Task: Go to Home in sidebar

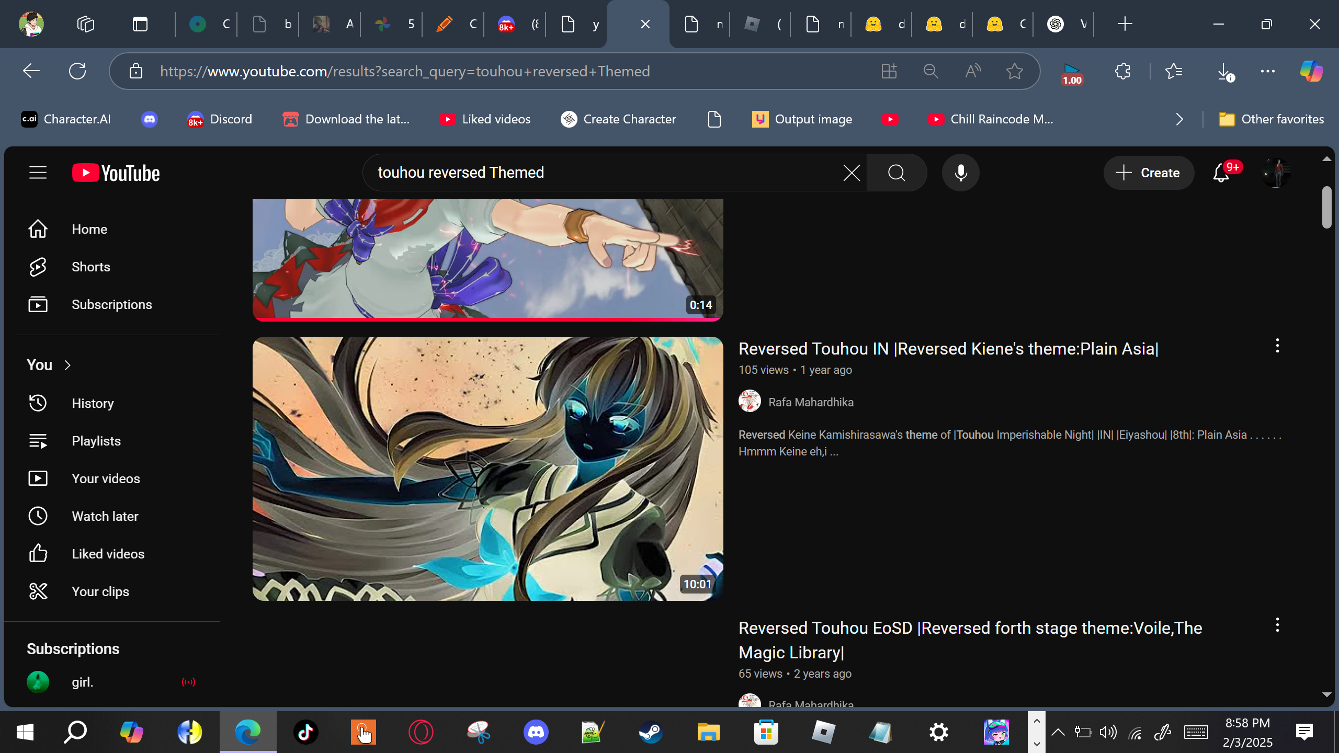Action: point(117,229)
